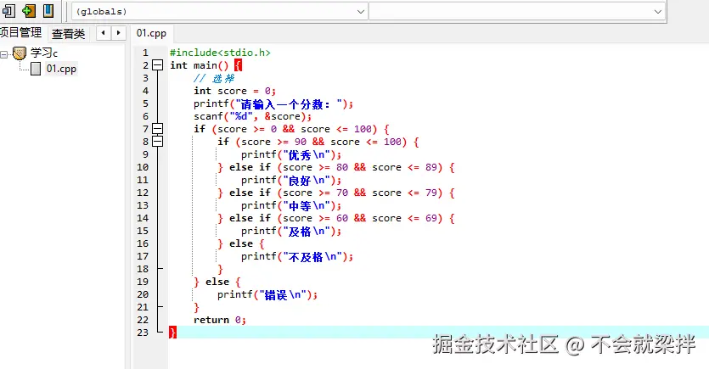This screenshot has width=709, height=369.
Task: Click the '} else {' on line 16
Action: 241,244
